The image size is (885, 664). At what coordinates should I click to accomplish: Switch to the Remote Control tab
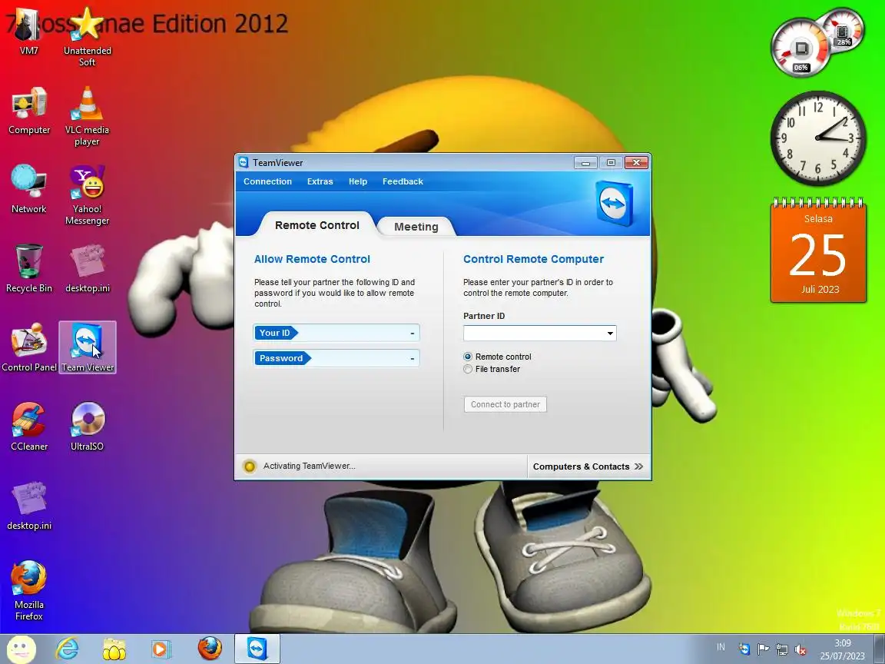pos(317,224)
